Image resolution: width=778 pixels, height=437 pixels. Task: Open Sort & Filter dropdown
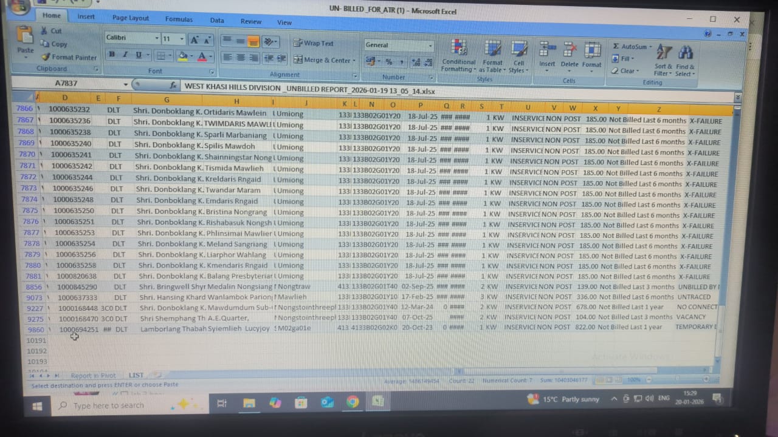tap(663, 61)
